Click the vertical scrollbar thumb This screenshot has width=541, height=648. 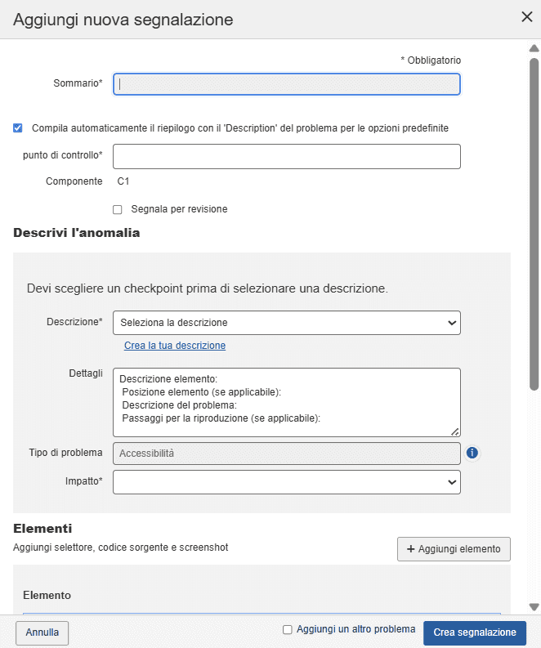click(534, 221)
